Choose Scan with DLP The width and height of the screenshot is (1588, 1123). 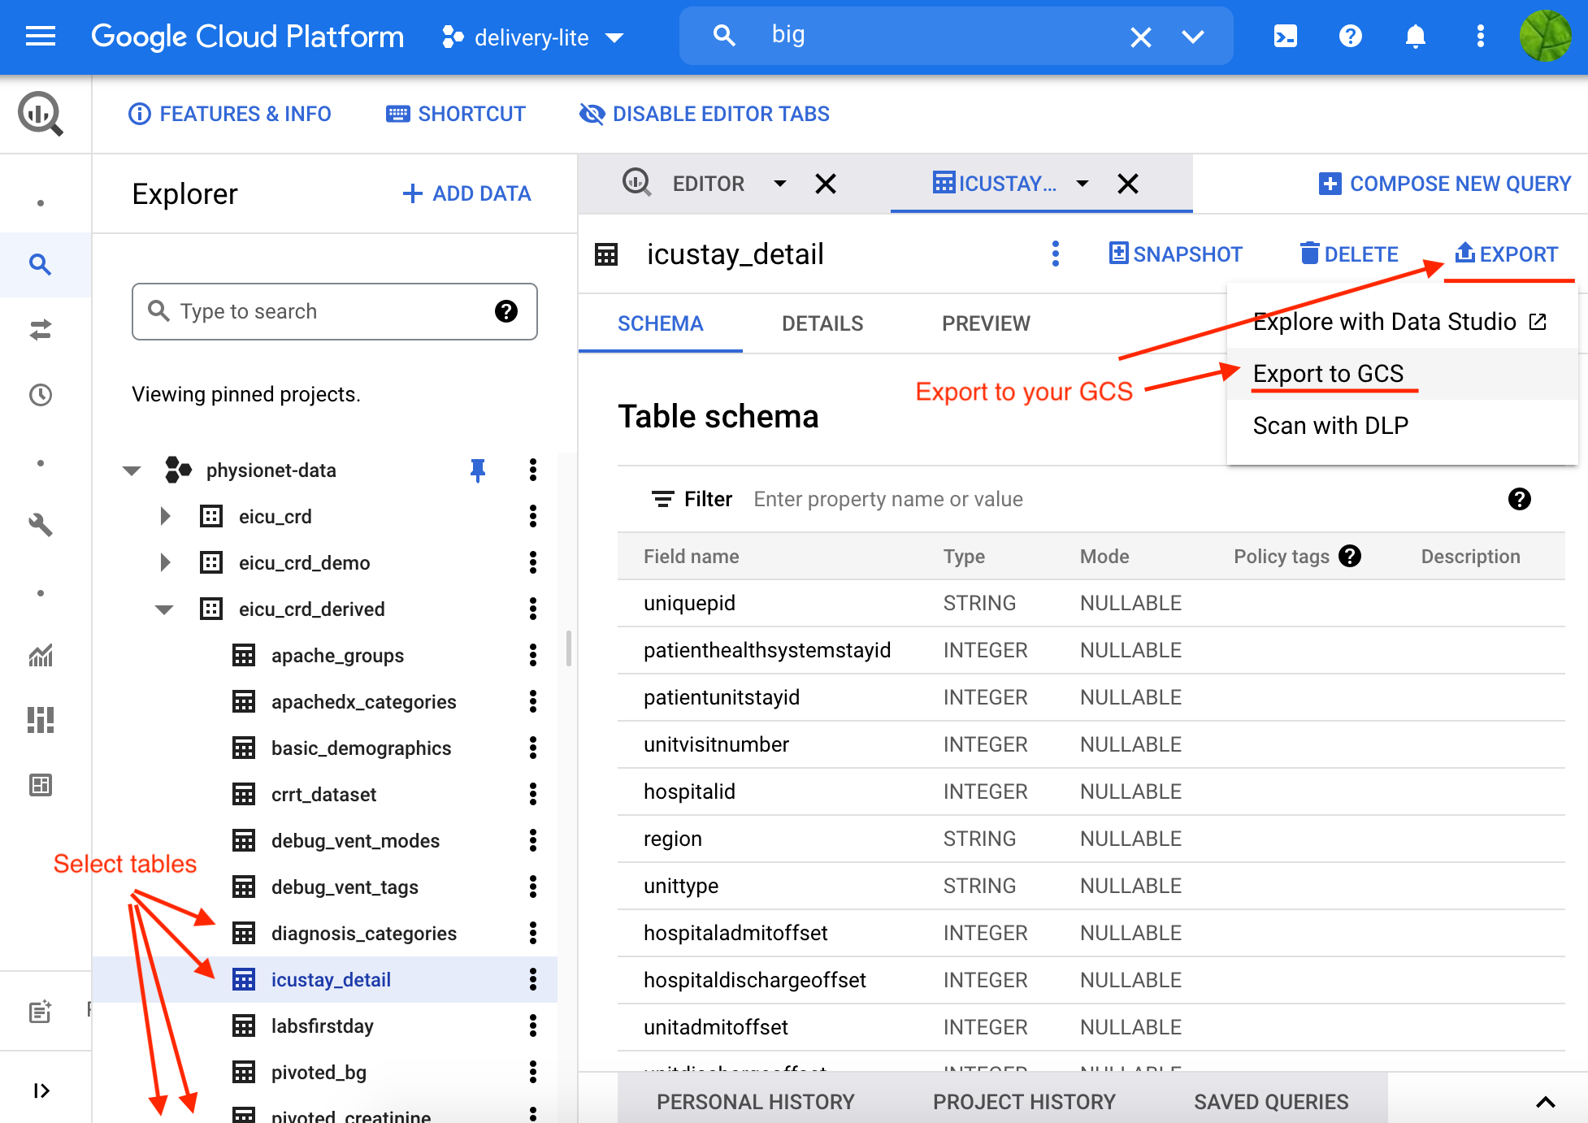1401,426
